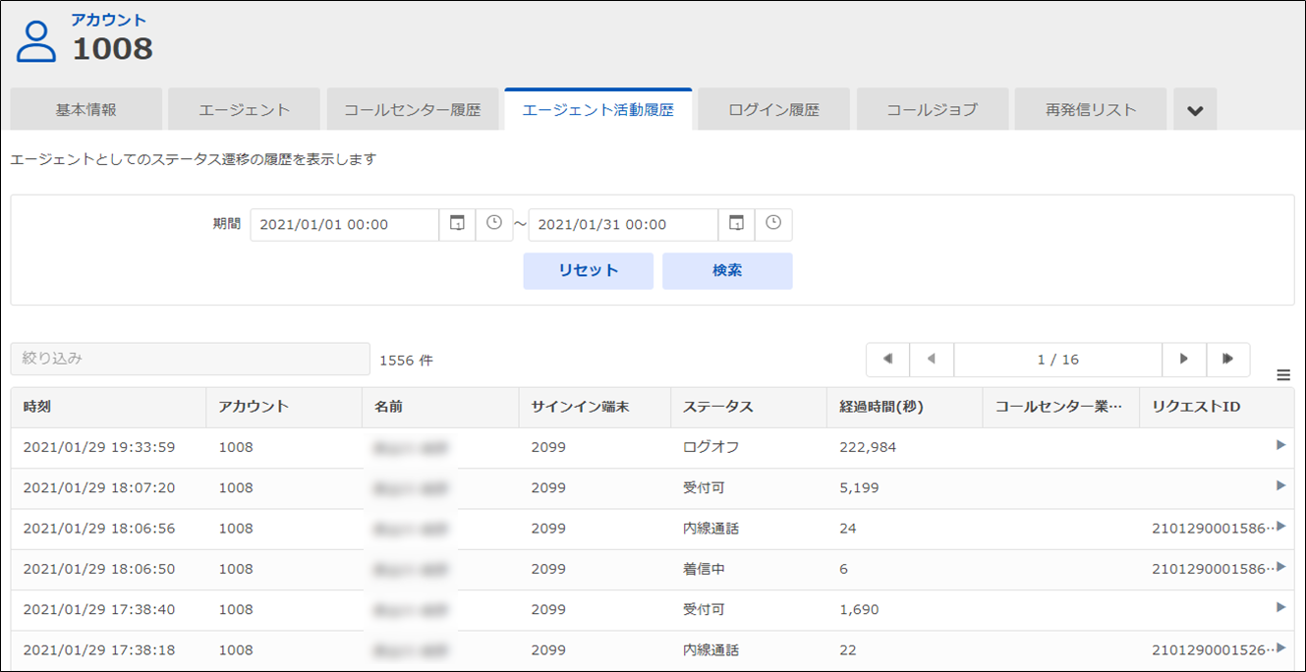Image resolution: width=1306 pixels, height=672 pixels.
Task: Open calendar picker for start date
Action: (457, 224)
